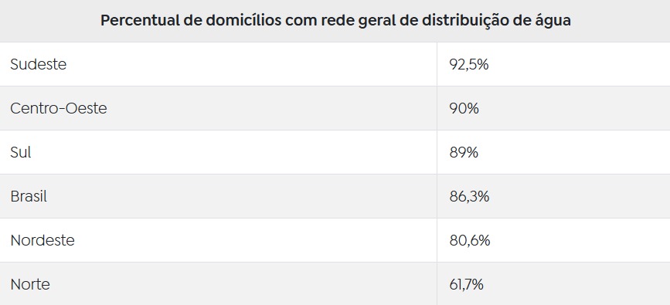Select the Nordeste row label
The image size is (670, 305).
coord(43,240)
